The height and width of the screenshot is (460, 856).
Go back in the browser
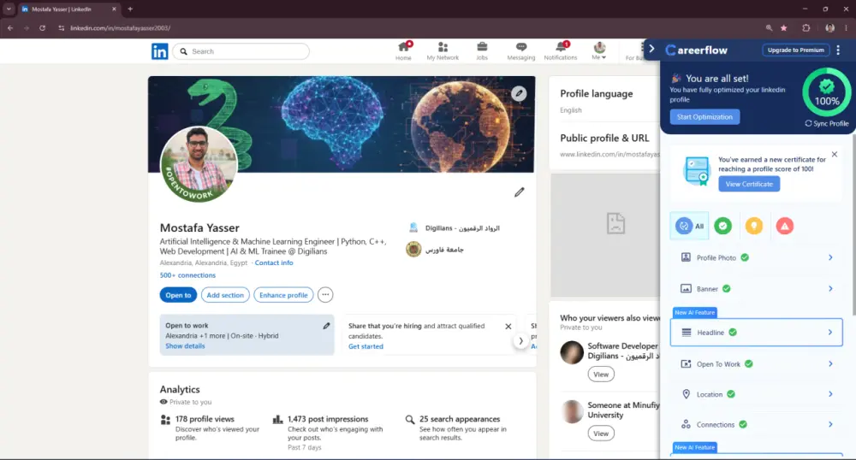click(x=10, y=28)
